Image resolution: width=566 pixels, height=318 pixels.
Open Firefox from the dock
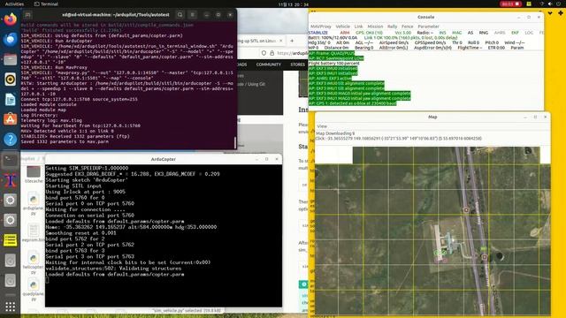coord(10,19)
